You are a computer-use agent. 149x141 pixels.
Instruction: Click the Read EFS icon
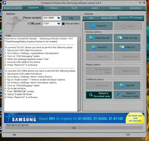pyautogui.click(x=94, y=47)
